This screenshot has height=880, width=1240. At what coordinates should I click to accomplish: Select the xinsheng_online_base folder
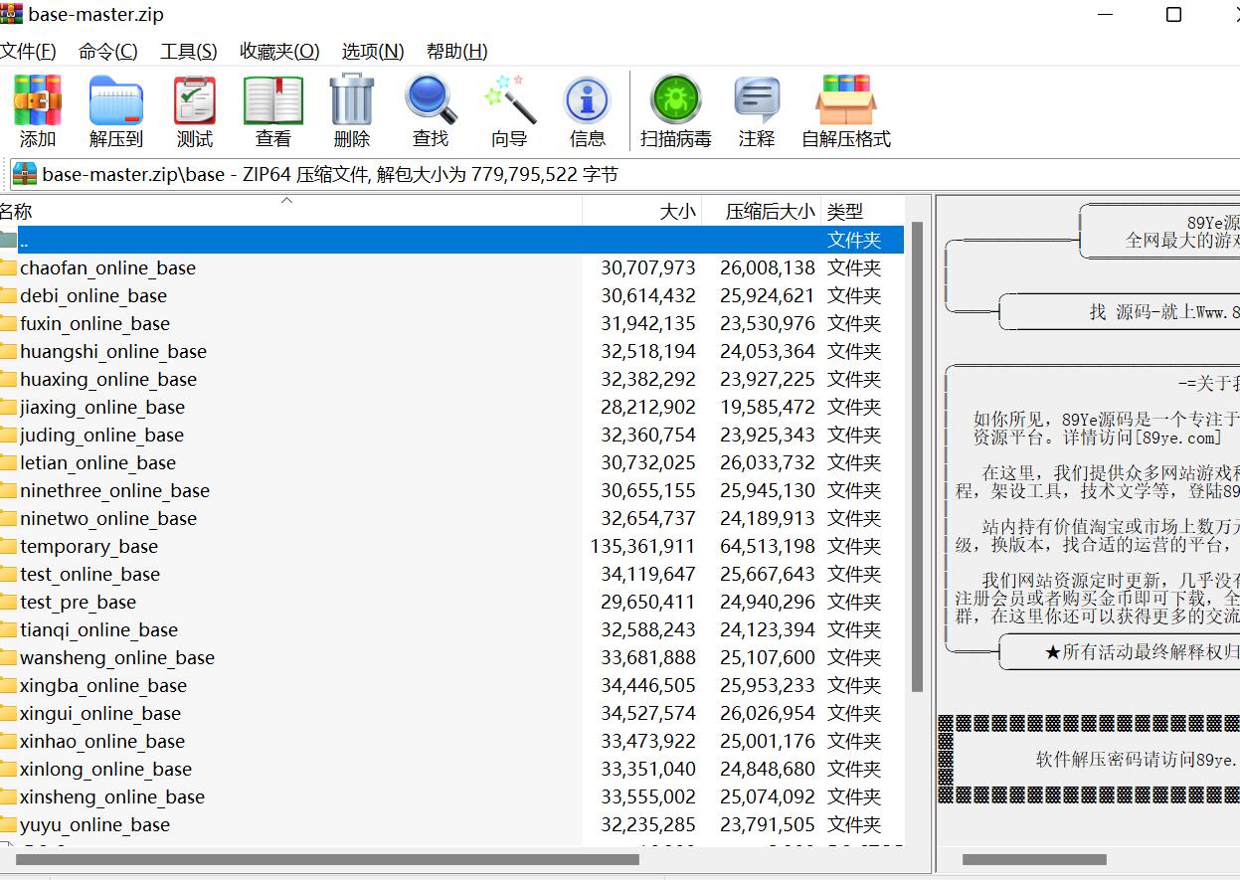point(451,796)
